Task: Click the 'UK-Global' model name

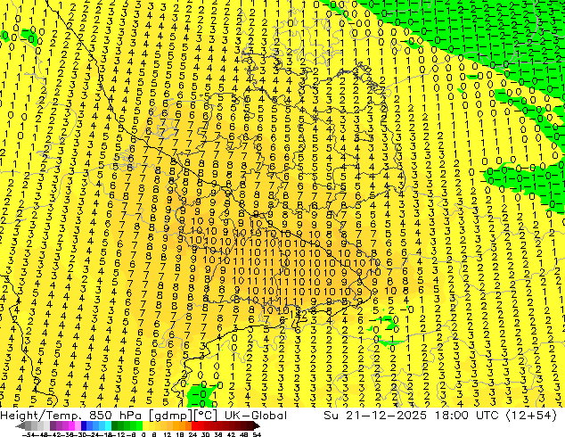Action: (x=256, y=416)
